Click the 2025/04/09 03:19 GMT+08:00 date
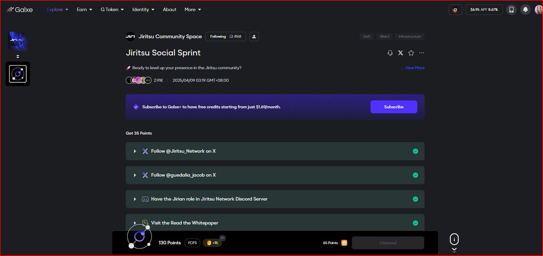 200,81
